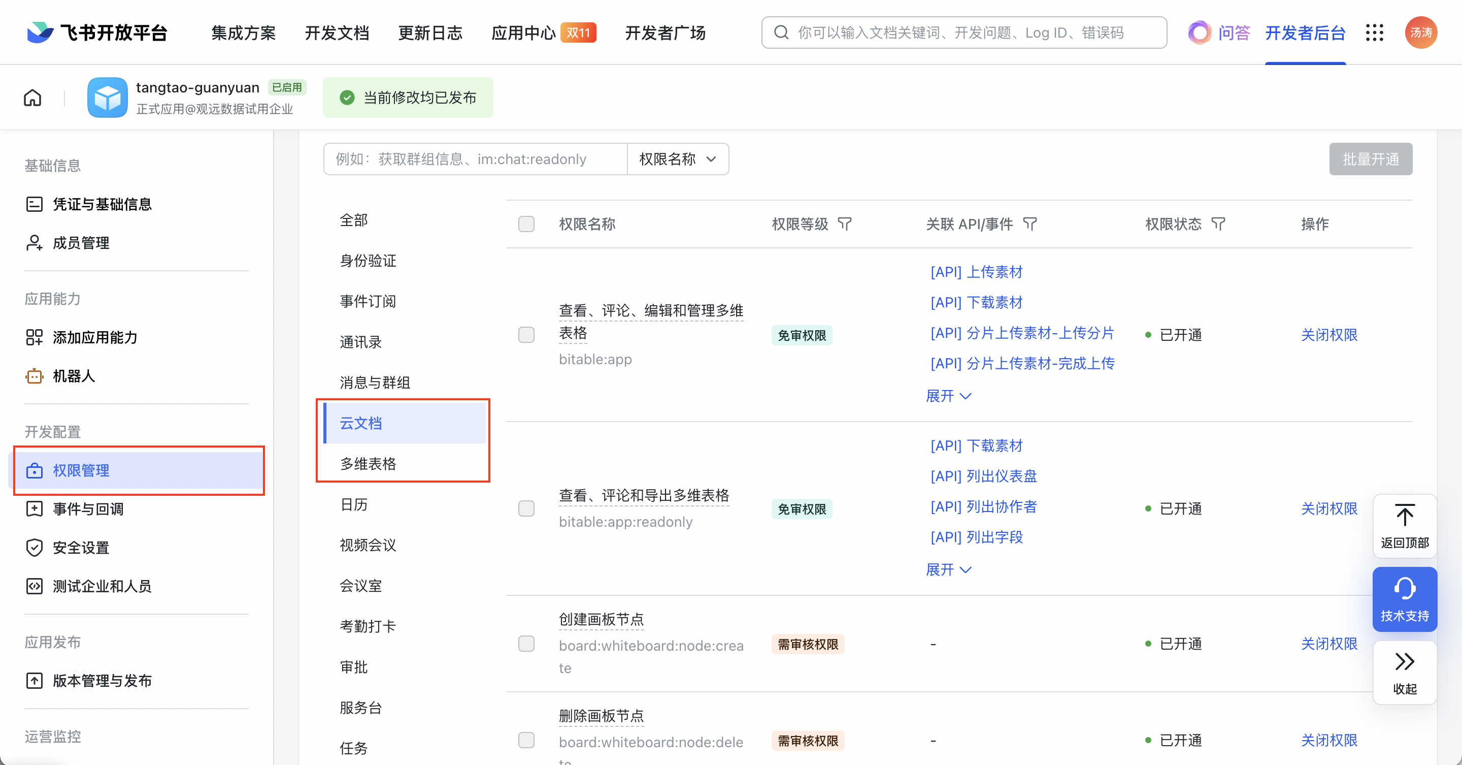Open 开发者广场 in top navigation
Viewport: 1462px width, 765px height.
pos(665,33)
